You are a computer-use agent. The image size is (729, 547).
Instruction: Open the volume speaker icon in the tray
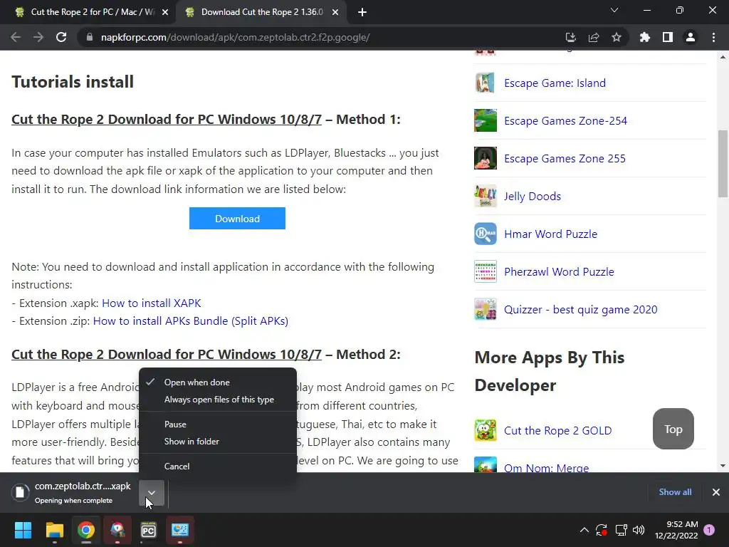(639, 530)
